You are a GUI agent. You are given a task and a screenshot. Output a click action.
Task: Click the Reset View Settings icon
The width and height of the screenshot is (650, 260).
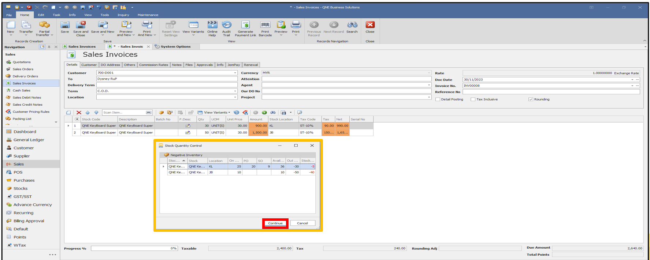point(171,25)
